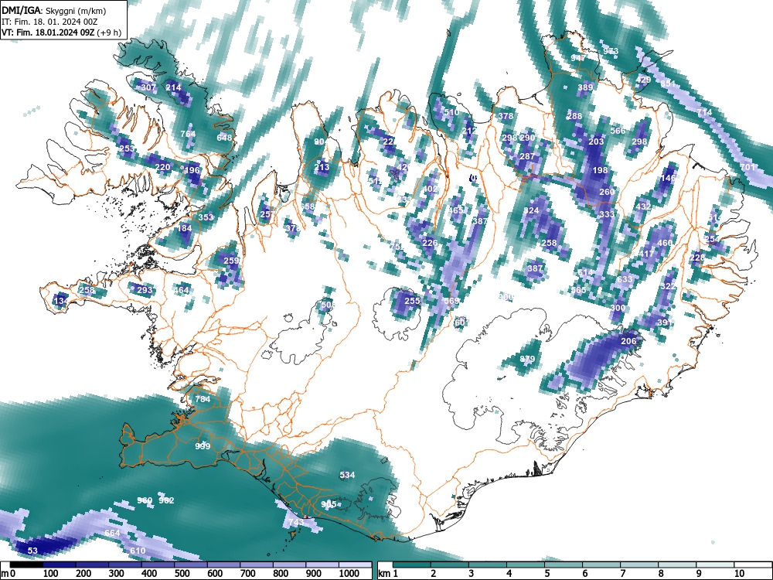773x580 pixels.
Task: Click the visibility value "429" on the map
Action: click(643, 80)
